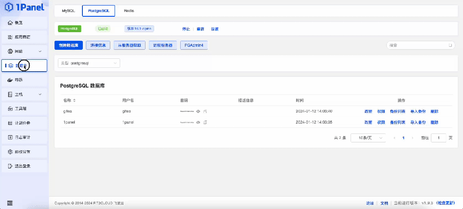Screen dimensions: 463x209
Task: Click the 前往 page number input
Action: (439, 138)
